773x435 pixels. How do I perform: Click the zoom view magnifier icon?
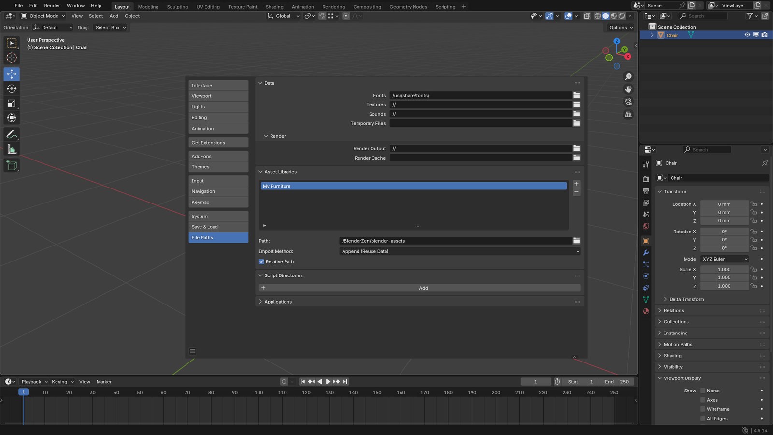point(628,77)
